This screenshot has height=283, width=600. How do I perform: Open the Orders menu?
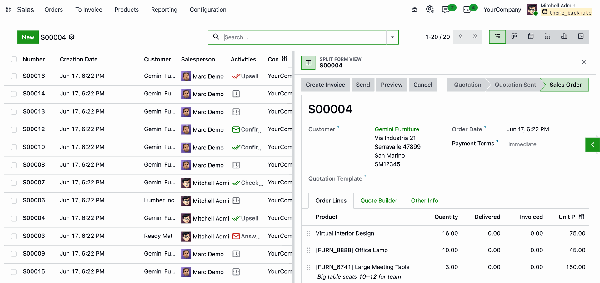[54, 10]
